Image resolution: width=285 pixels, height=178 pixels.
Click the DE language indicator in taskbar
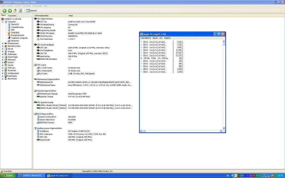click(228, 176)
